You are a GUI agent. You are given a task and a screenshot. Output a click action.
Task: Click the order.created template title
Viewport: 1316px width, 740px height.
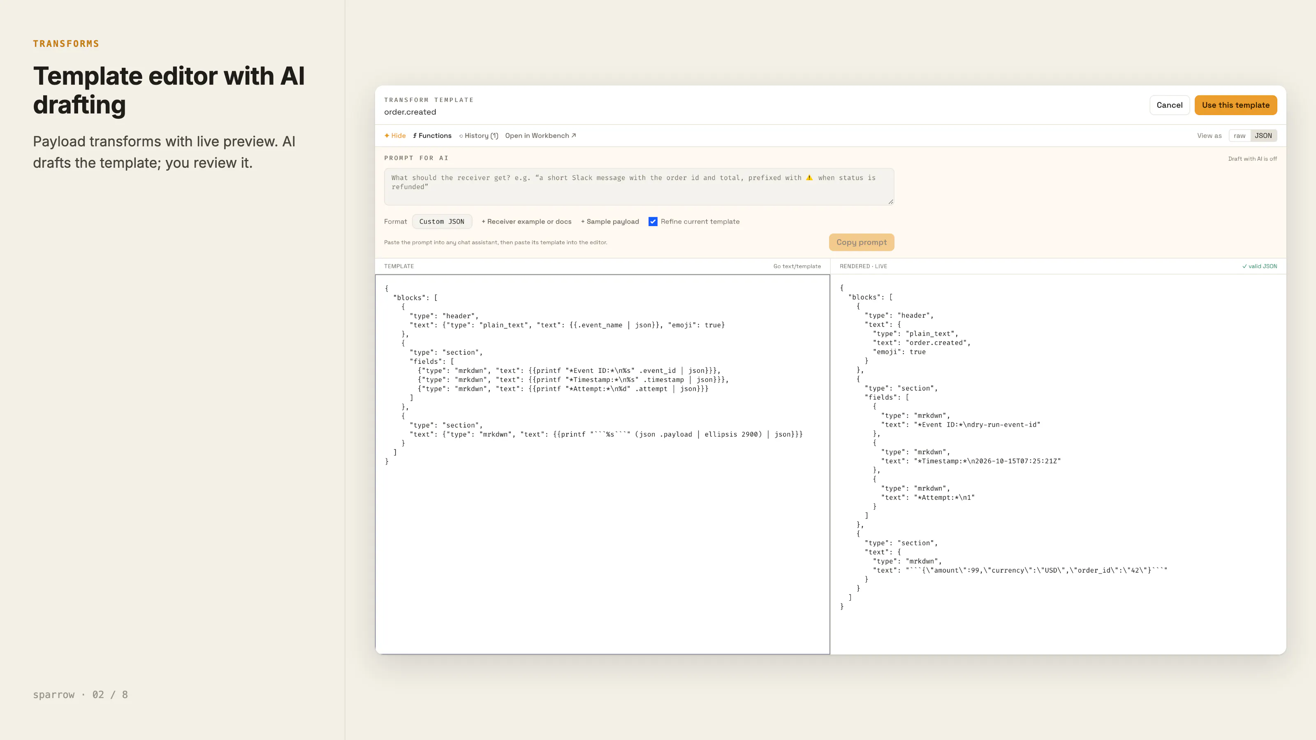410,112
